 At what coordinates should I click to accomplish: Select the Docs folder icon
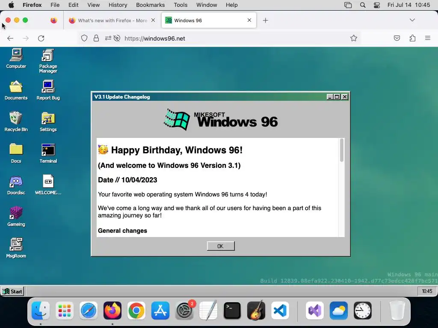16,153
